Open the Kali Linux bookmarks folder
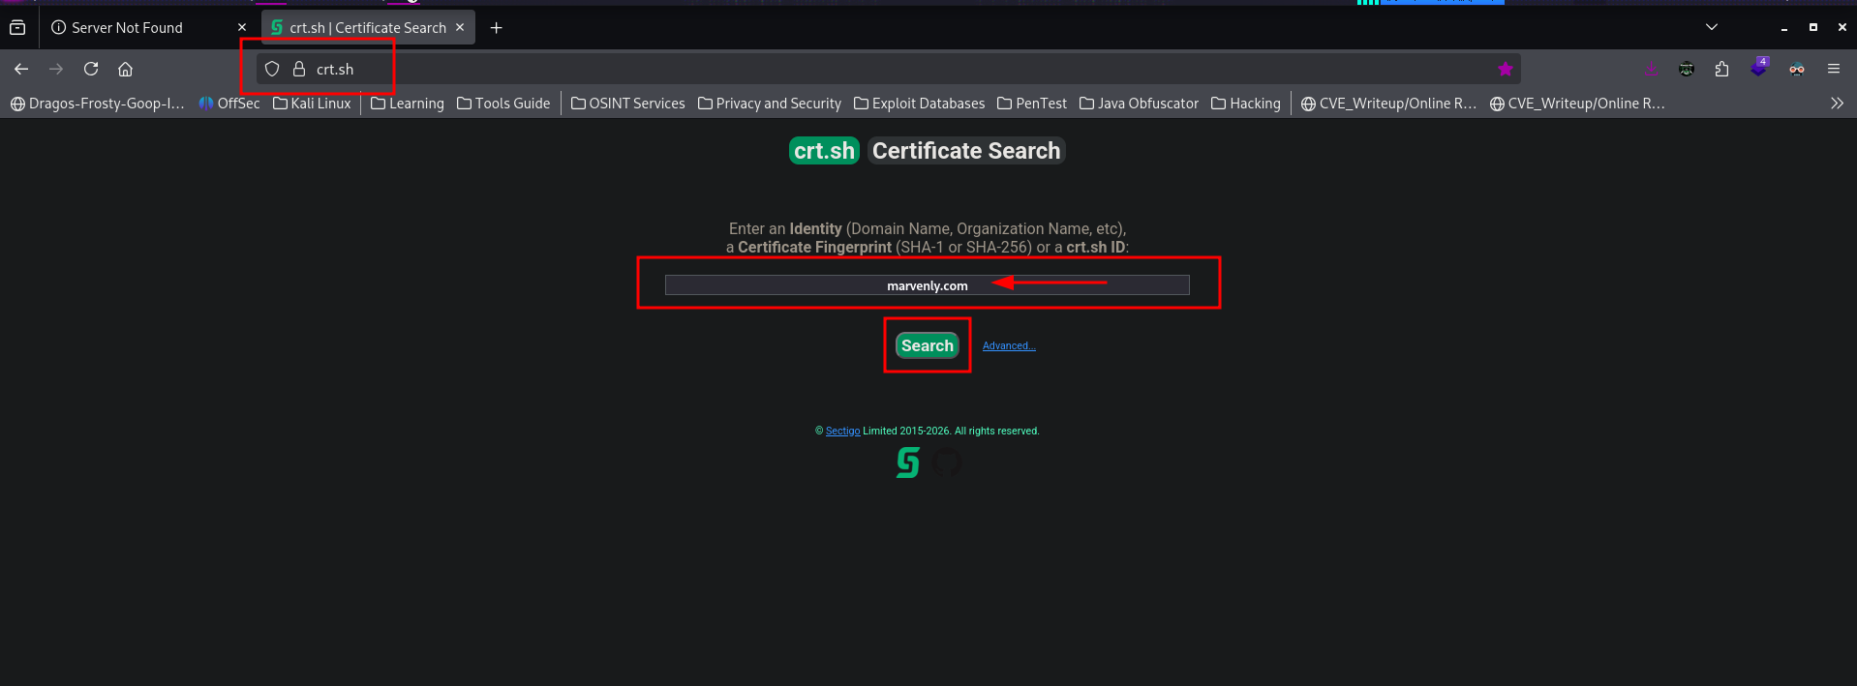 click(312, 104)
